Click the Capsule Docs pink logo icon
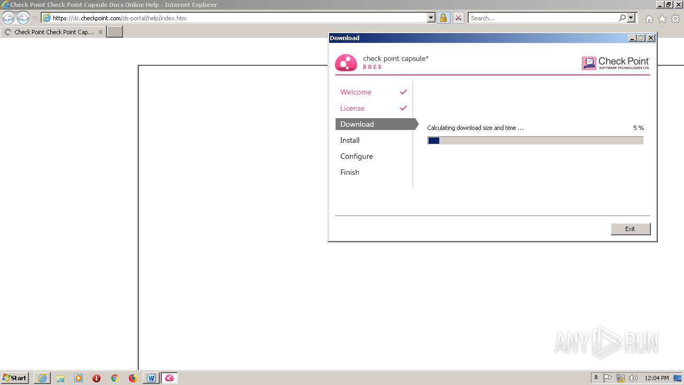The height and width of the screenshot is (385, 684). (x=346, y=63)
